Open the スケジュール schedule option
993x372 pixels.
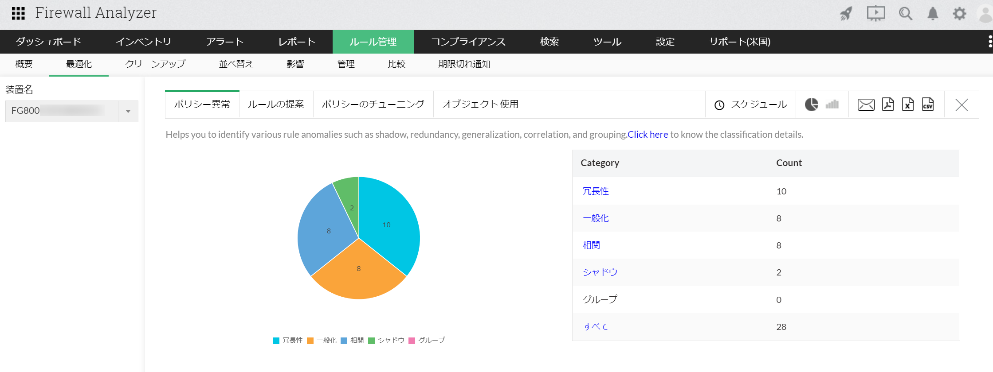click(750, 105)
